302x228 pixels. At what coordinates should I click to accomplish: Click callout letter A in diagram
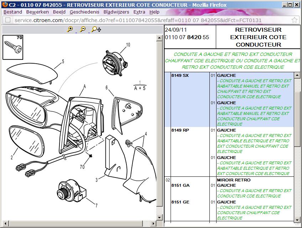click(84, 87)
